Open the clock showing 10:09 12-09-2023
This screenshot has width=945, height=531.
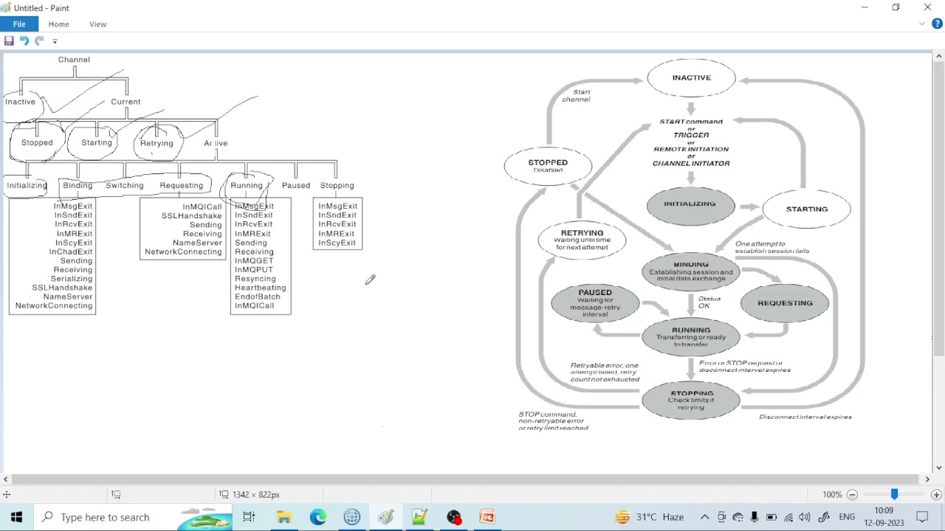pos(884,516)
